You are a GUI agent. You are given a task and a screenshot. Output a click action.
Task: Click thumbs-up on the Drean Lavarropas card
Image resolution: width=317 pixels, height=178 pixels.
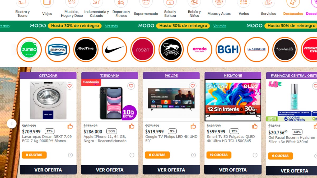70,126
